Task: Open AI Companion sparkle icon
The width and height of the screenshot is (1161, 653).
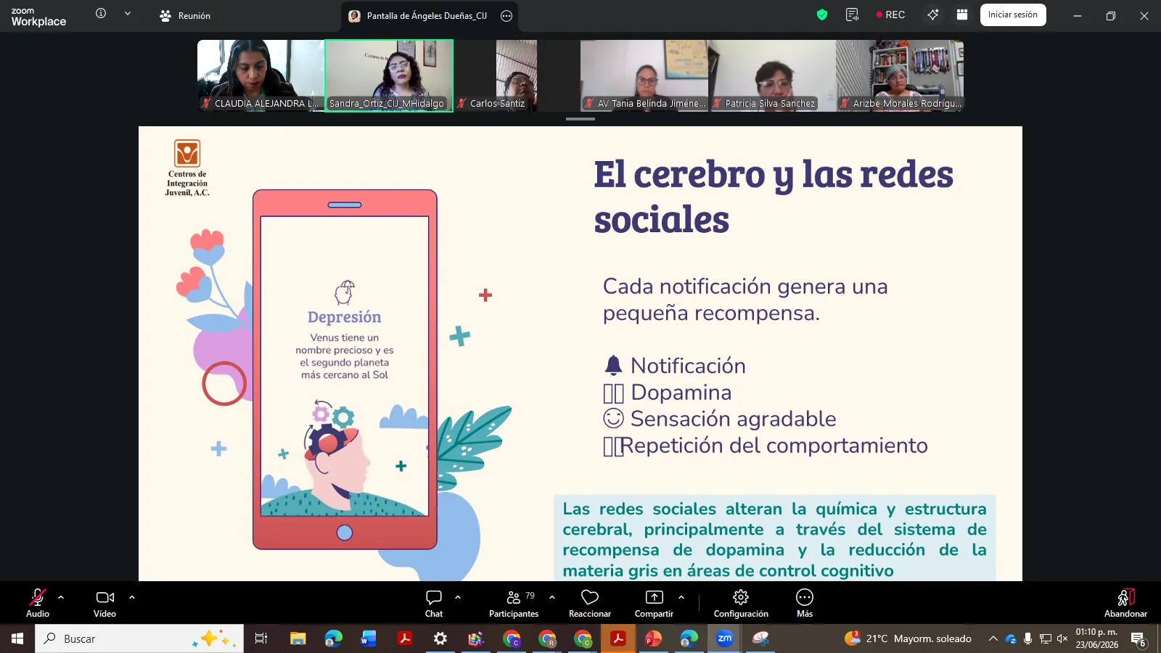Action: click(933, 15)
